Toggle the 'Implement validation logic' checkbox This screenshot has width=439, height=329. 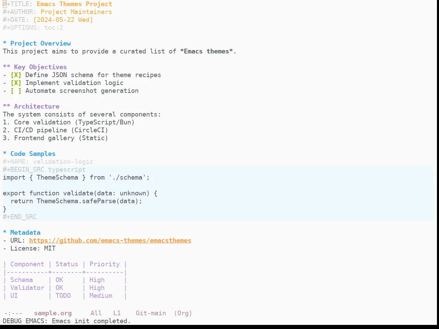tap(16, 83)
